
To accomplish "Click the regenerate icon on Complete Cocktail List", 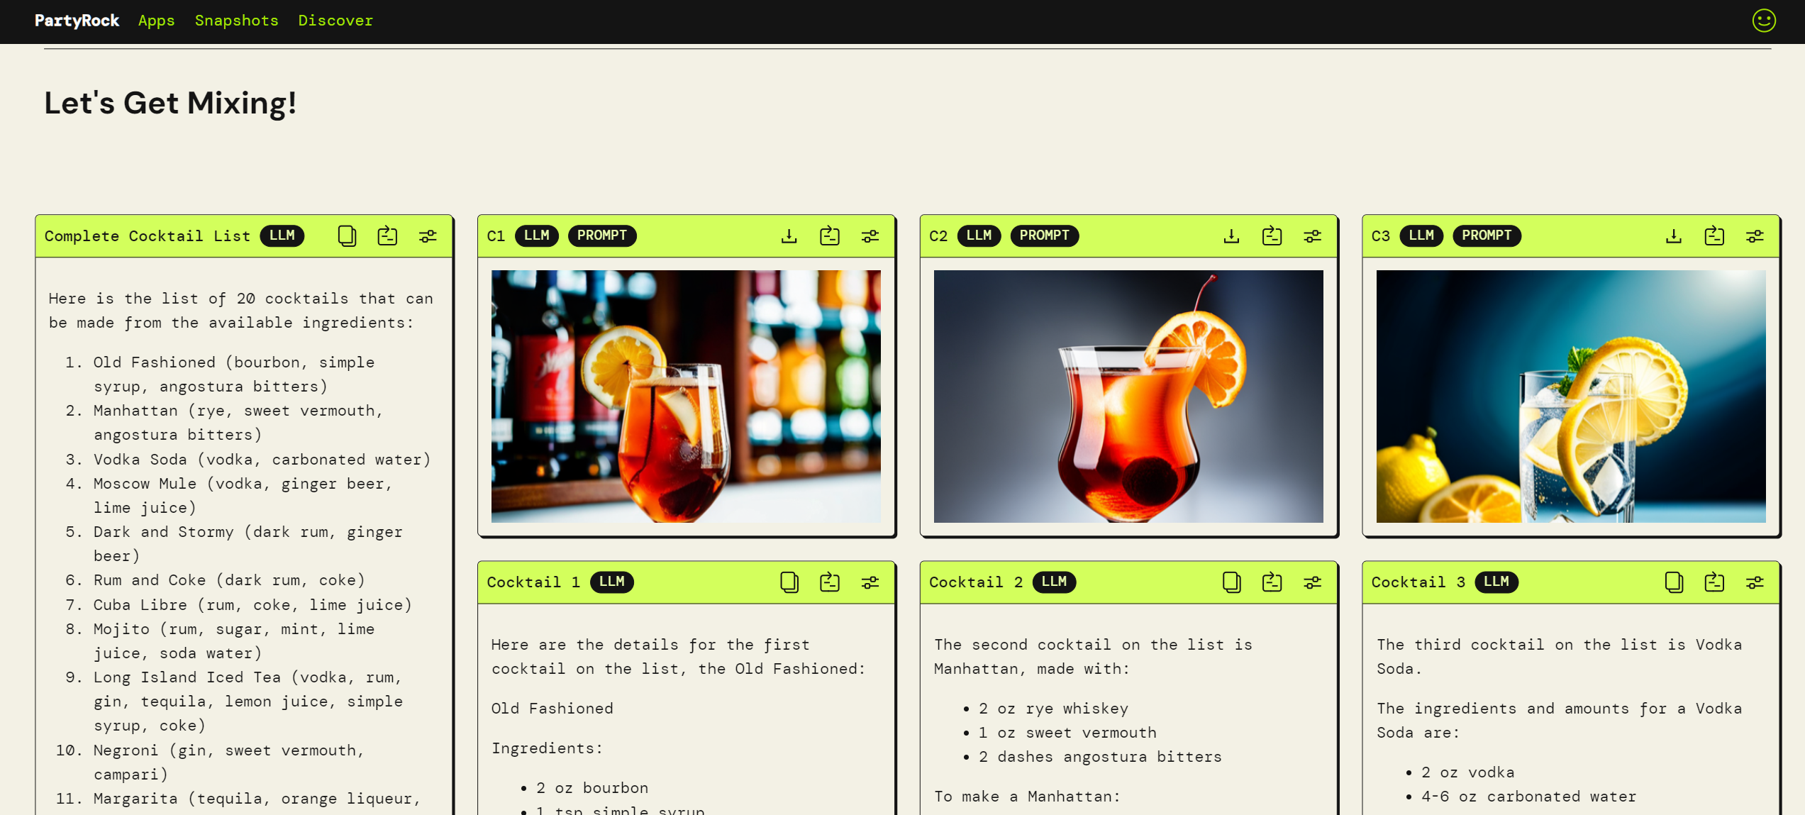I will (387, 235).
